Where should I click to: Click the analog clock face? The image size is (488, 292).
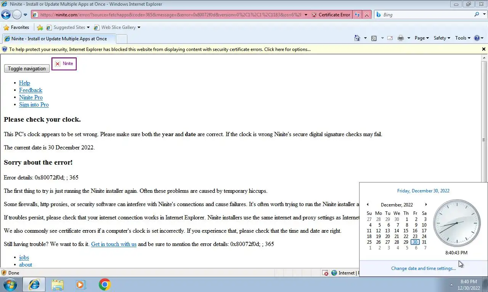coord(457,223)
